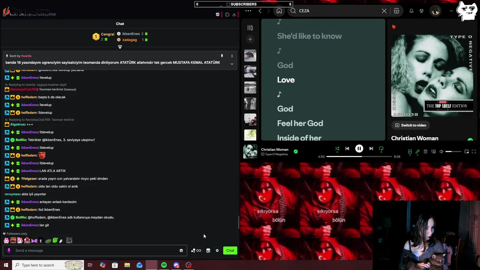Screen dimensions: 480x270
Task: Go to Spotify Home
Action: point(279,11)
